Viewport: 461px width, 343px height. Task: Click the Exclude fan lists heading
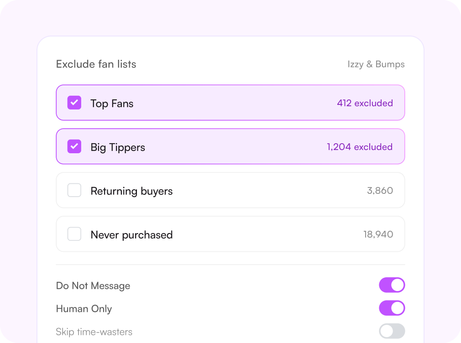[x=96, y=64]
